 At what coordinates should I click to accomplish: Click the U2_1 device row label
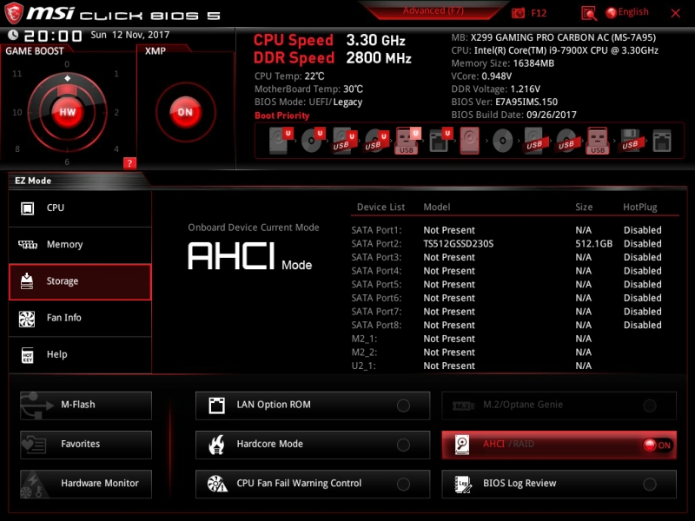point(363,366)
